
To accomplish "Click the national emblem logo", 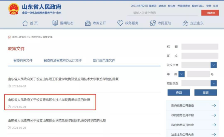I will pyautogui.click(x=13, y=9).
